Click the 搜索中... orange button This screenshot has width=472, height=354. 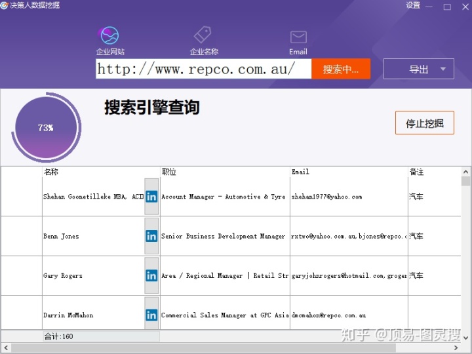pyautogui.click(x=341, y=69)
